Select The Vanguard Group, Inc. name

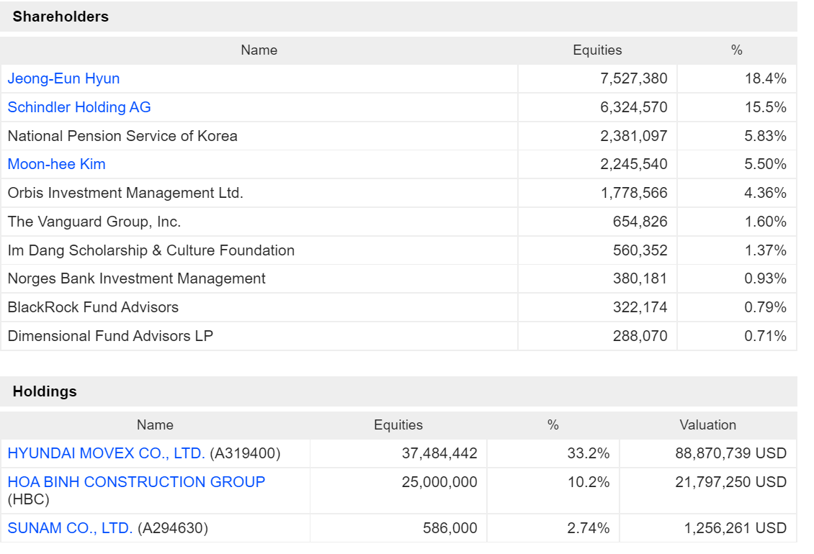tap(94, 222)
